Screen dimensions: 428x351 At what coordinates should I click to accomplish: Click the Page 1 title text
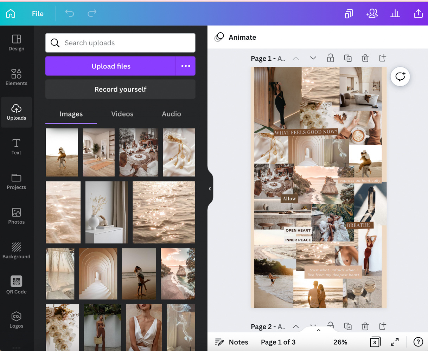pos(268,59)
